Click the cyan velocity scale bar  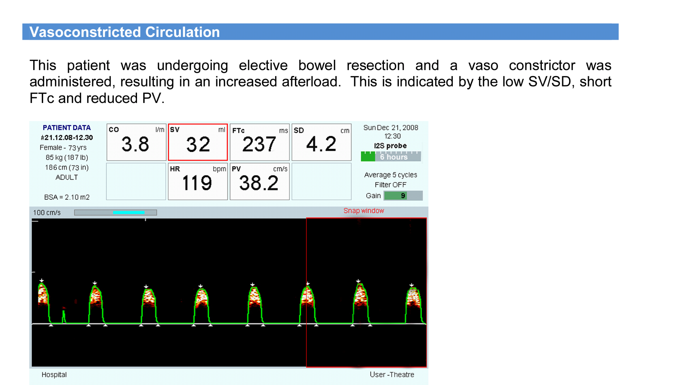click(x=128, y=213)
